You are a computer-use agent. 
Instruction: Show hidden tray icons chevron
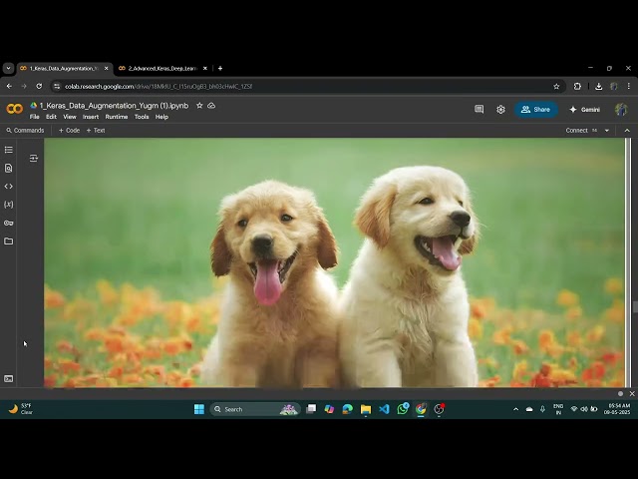(x=516, y=409)
